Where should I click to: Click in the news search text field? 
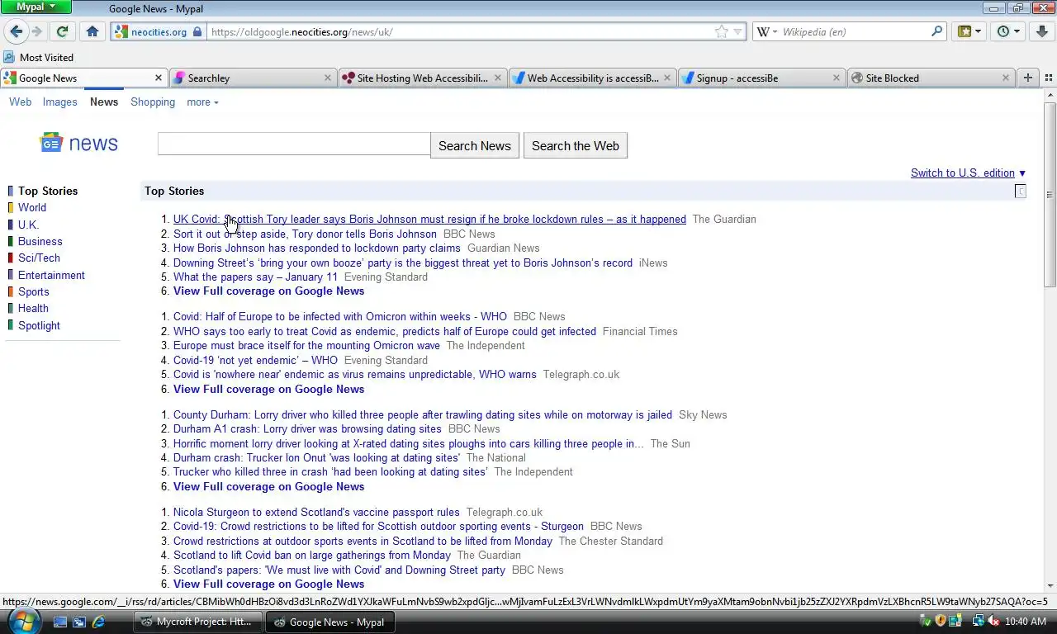(x=294, y=144)
